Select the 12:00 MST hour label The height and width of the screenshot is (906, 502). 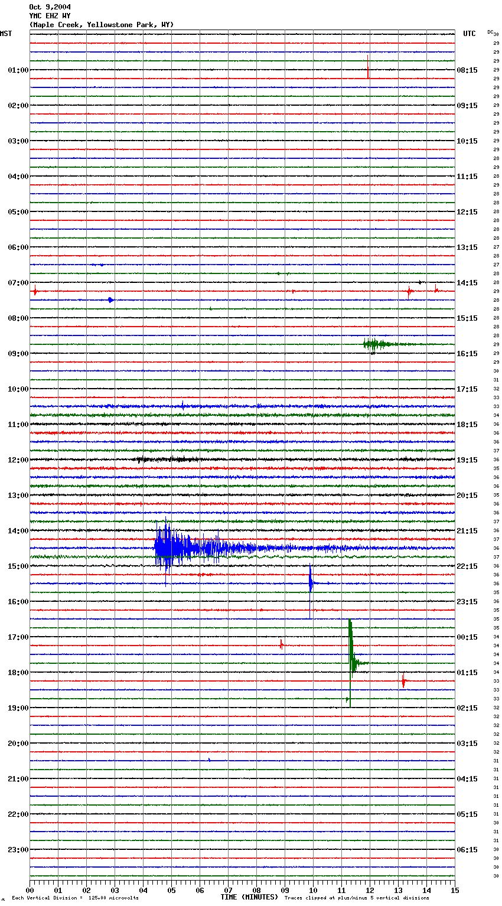(x=18, y=460)
